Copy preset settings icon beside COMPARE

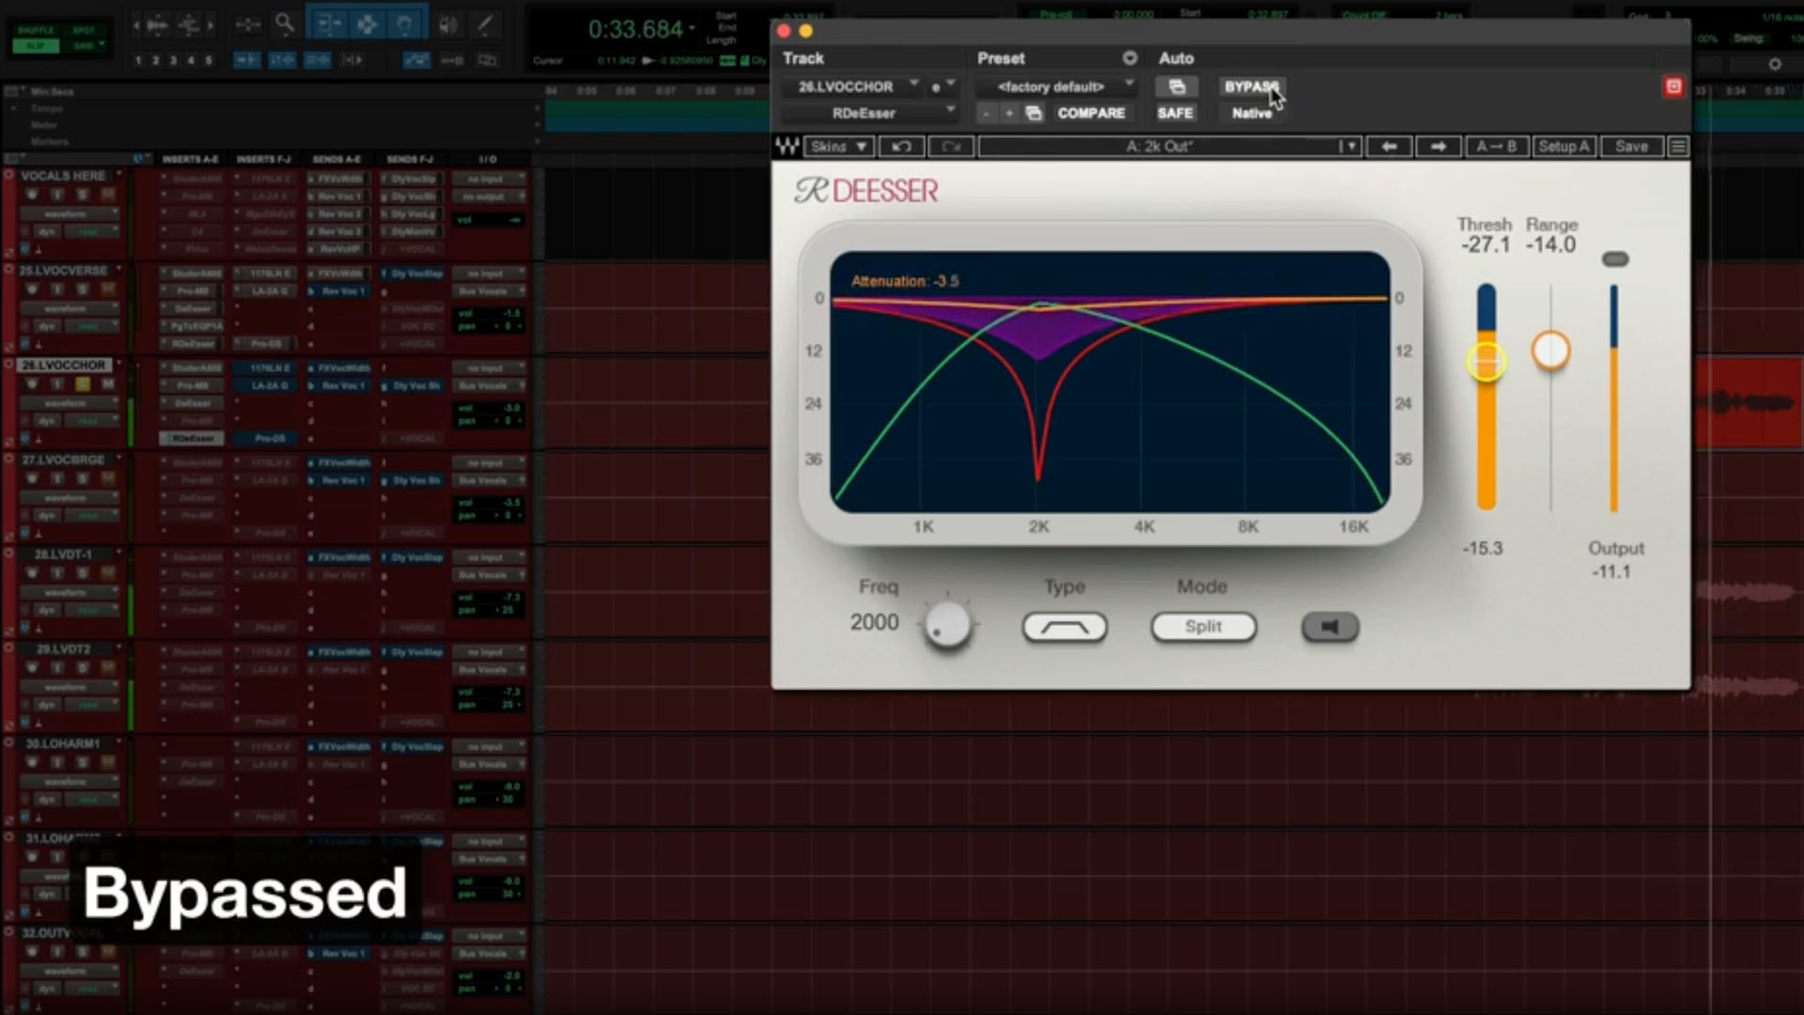[x=1034, y=113]
